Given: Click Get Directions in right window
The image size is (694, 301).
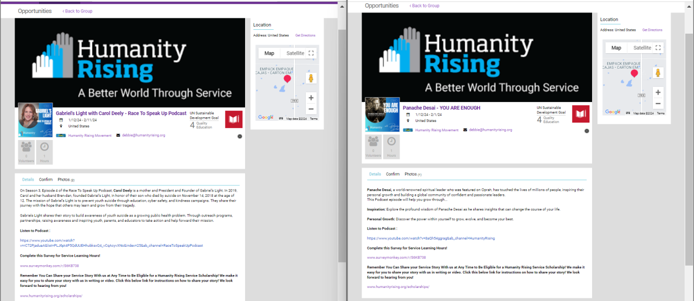Looking at the screenshot, I should pyautogui.click(x=652, y=30).
